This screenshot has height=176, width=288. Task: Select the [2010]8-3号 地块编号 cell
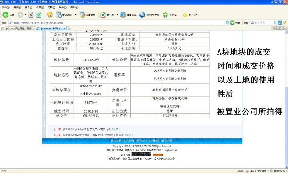coord(91,60)
